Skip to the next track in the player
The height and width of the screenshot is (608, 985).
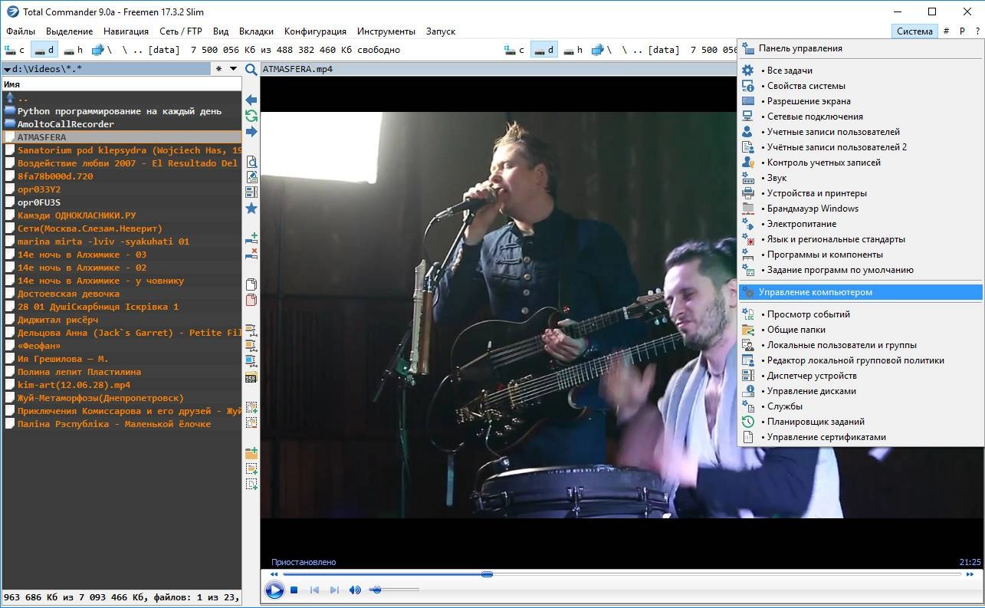coord(334,590)
